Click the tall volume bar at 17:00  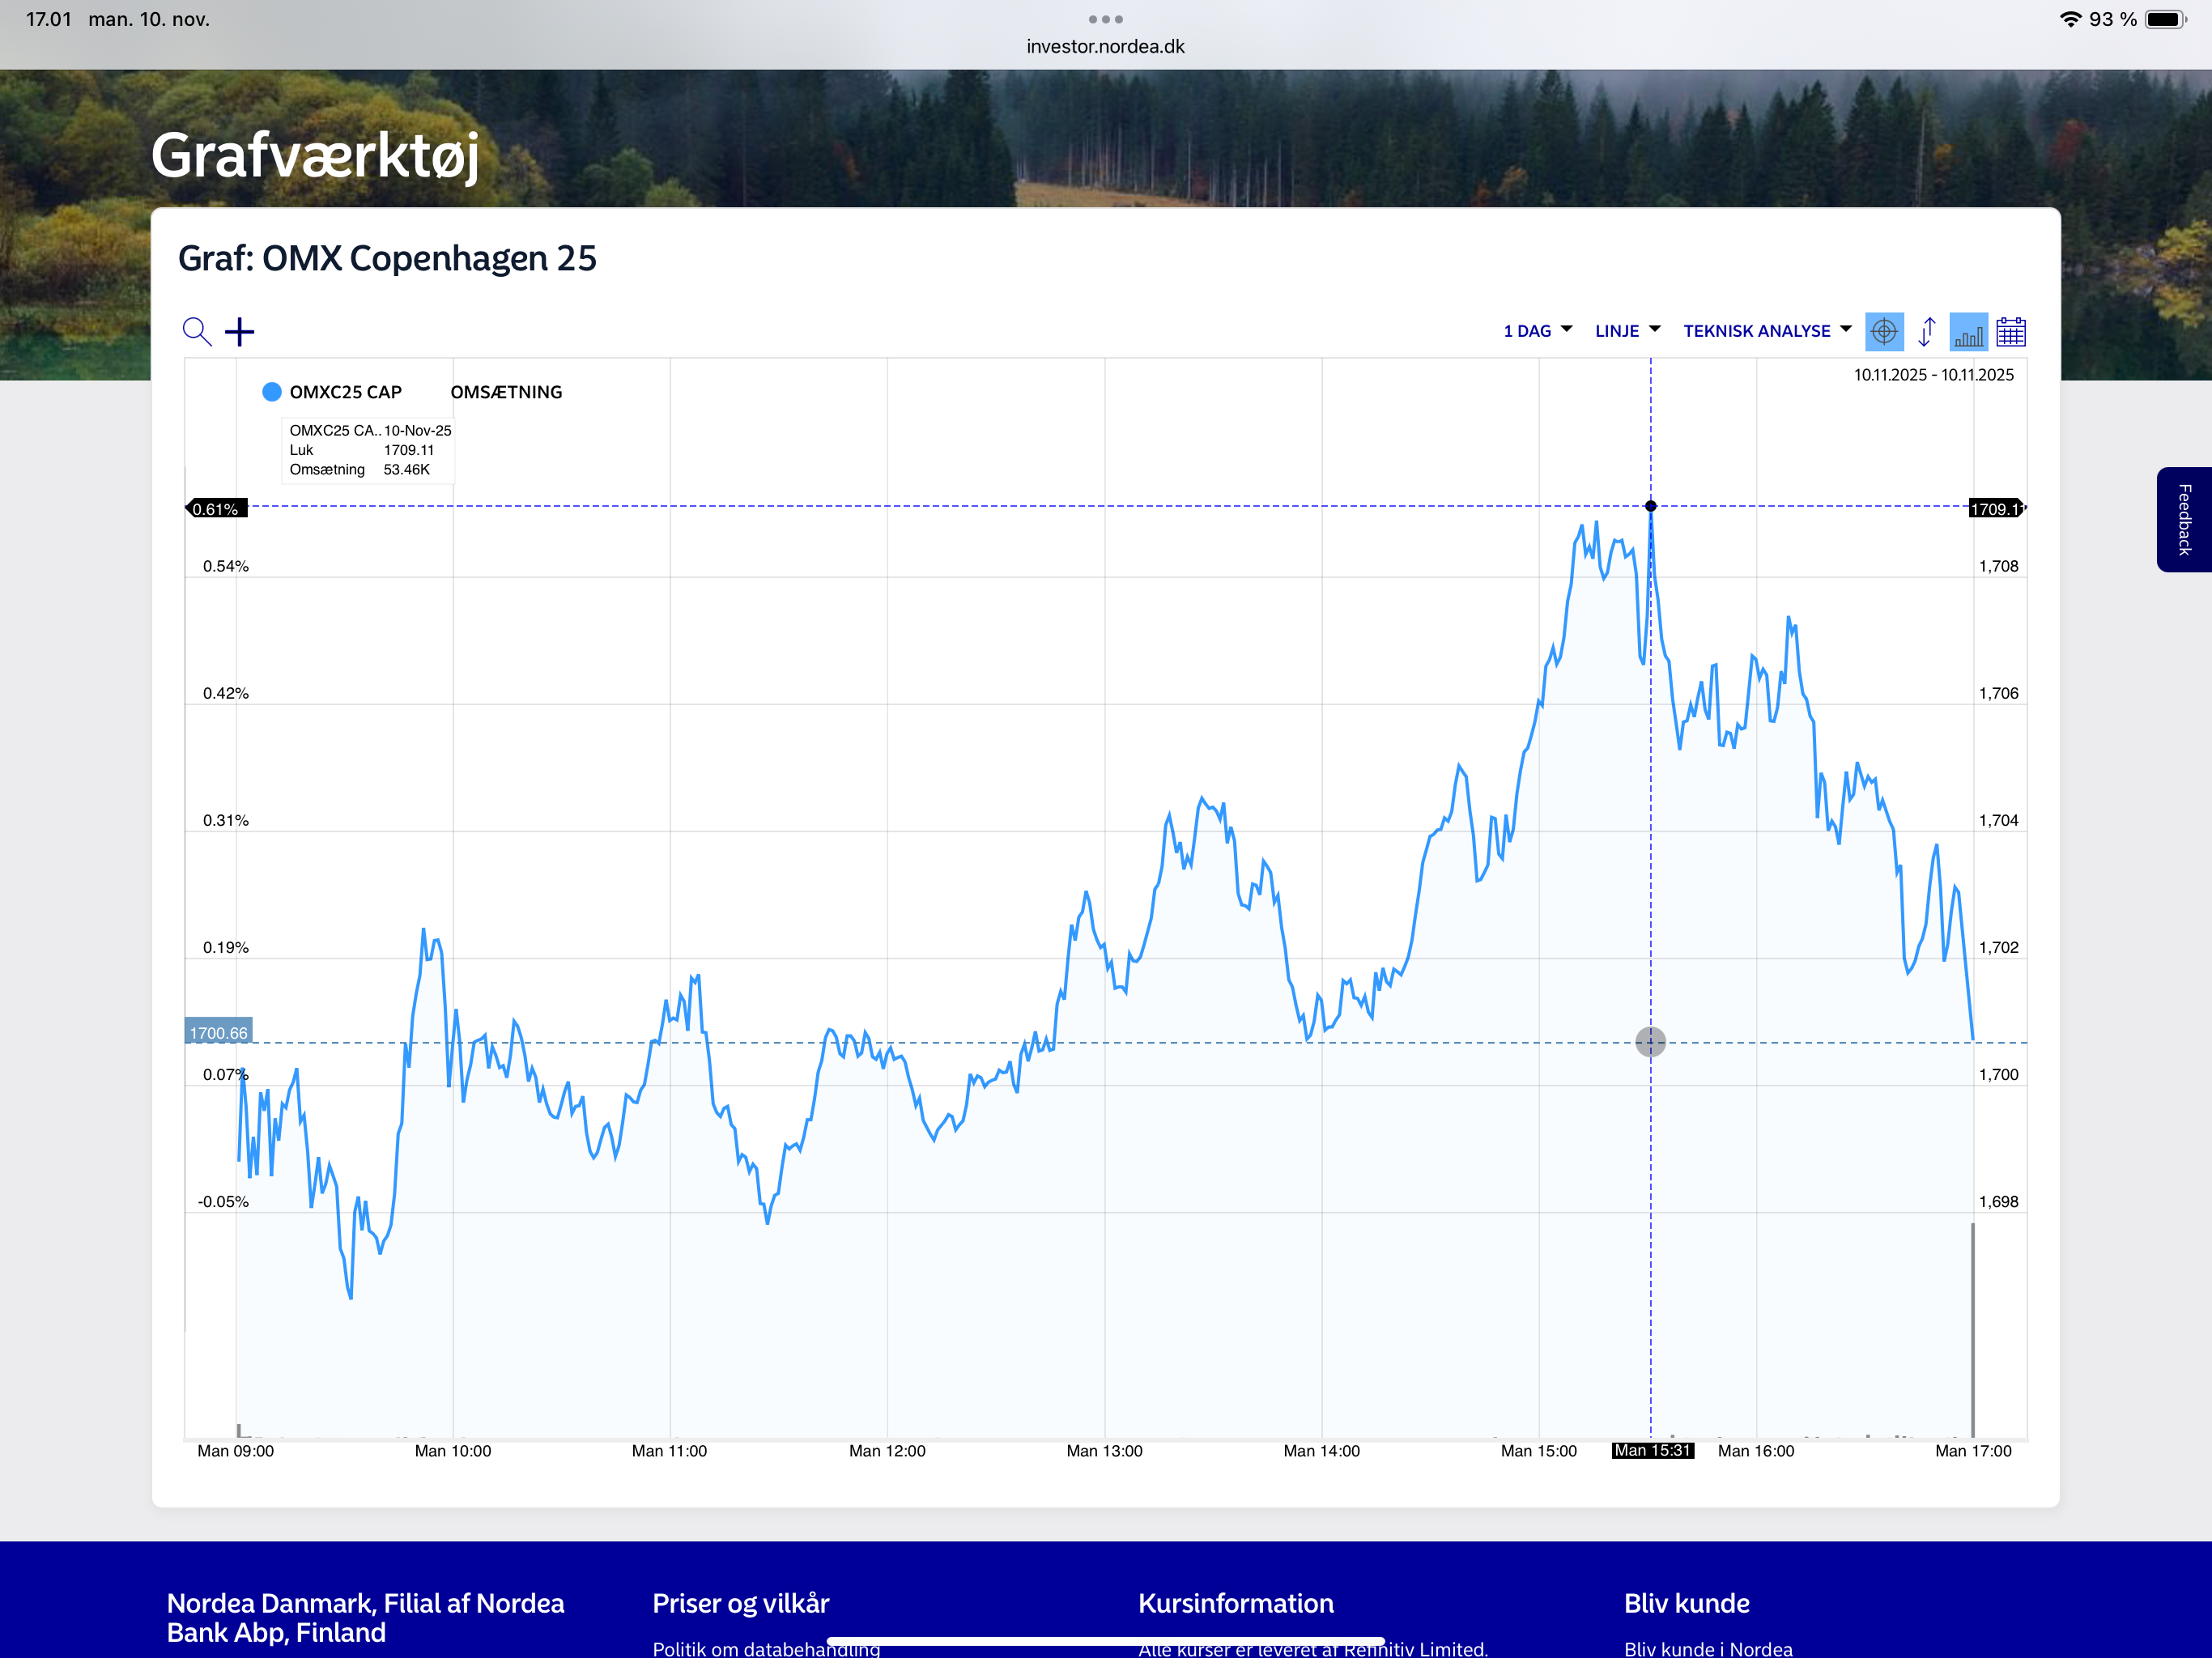(1973, 1330)
